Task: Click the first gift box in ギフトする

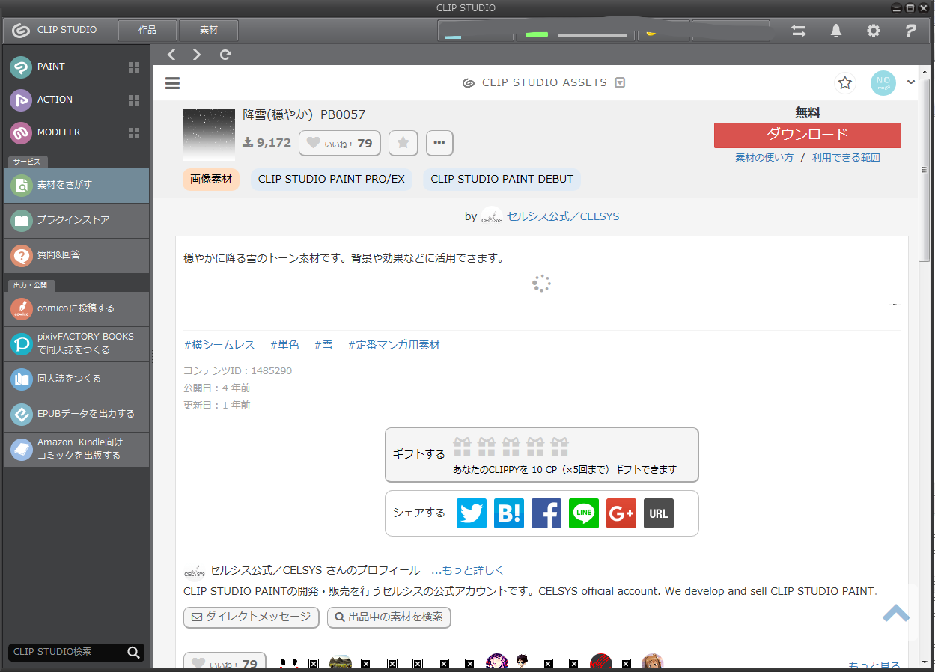Action: pos(462,447)
